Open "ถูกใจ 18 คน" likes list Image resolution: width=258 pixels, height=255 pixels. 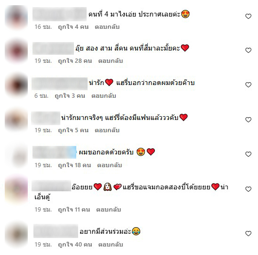[x=74, y=165]
